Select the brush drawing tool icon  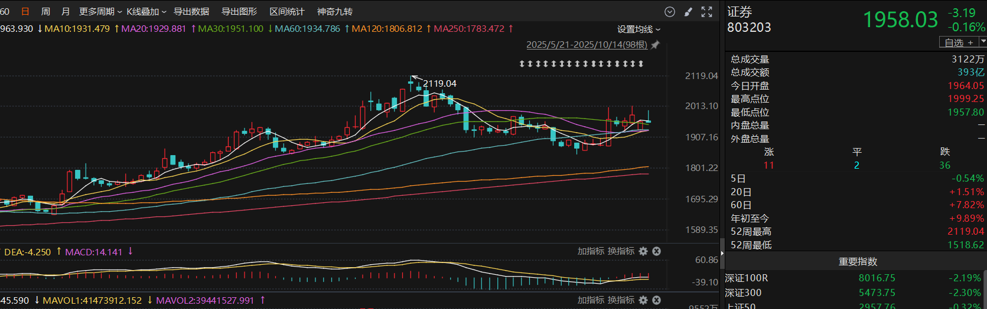688,12
